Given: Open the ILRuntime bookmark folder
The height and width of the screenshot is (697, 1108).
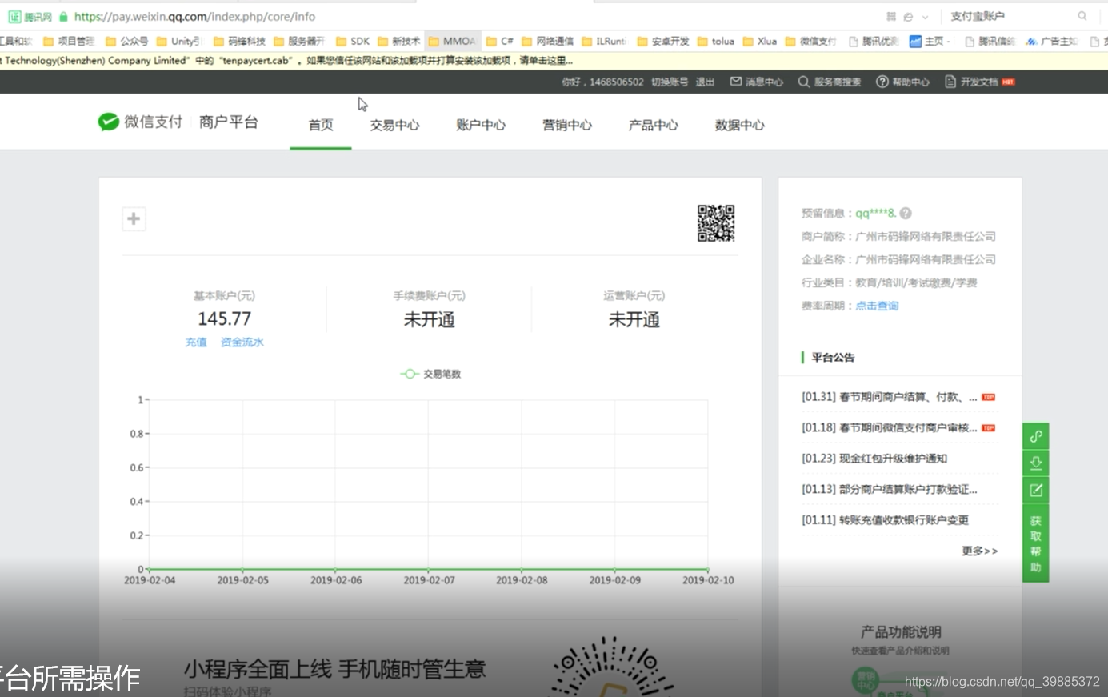Looking at the screenshot, I should [604, 41].
